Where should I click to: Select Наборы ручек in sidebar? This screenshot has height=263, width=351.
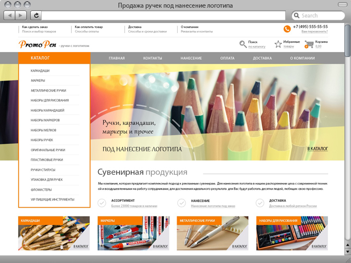[42, 140]
